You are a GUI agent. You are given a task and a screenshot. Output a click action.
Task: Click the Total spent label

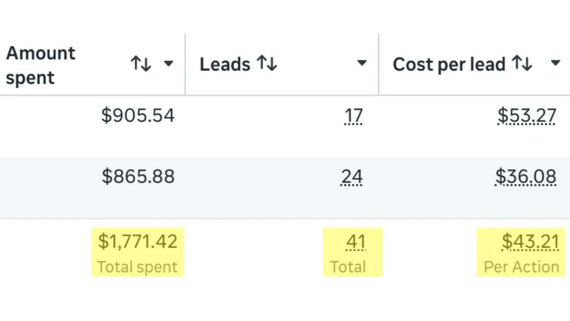point(137,267)
